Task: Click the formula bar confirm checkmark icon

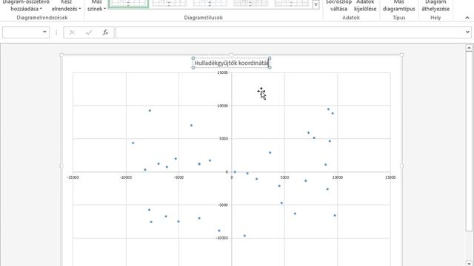Action: tap(89, 33)
